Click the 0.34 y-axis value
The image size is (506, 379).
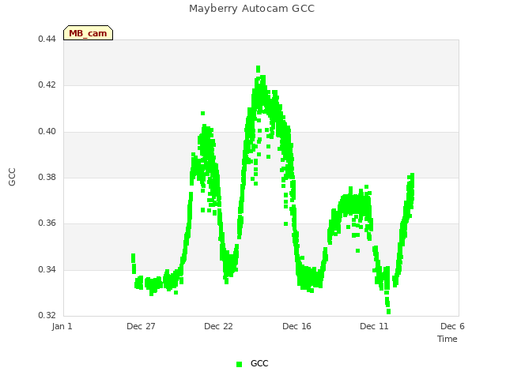47,269
